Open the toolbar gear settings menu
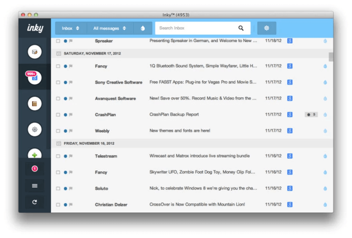Viewport: 352px width, 238px height. tap(266, 28)
